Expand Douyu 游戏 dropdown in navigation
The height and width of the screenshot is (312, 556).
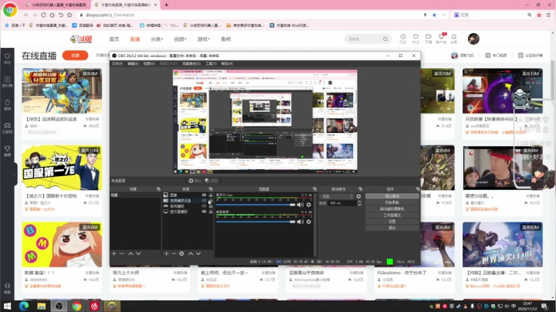(204, 39)
